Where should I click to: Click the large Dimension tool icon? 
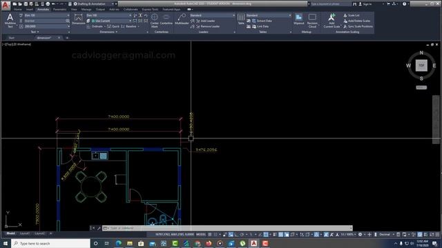(x=78, y=20)
